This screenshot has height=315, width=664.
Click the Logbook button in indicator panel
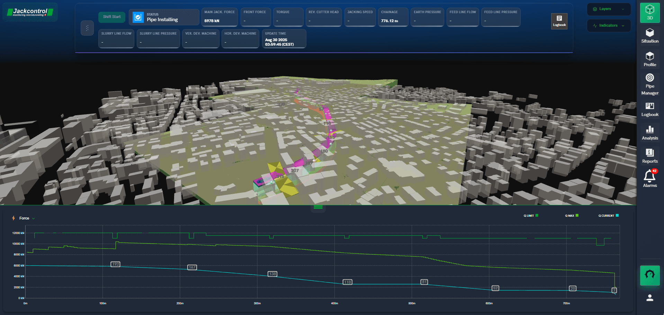pyautogui.click(x=559, y=21)
